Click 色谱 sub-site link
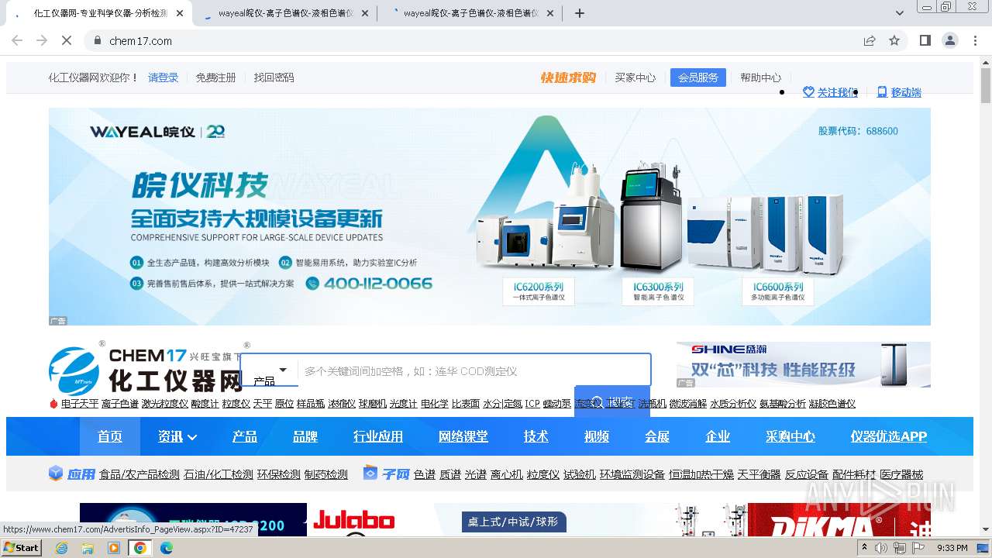This screenshot has width=992, height=558. pos(425,474)
